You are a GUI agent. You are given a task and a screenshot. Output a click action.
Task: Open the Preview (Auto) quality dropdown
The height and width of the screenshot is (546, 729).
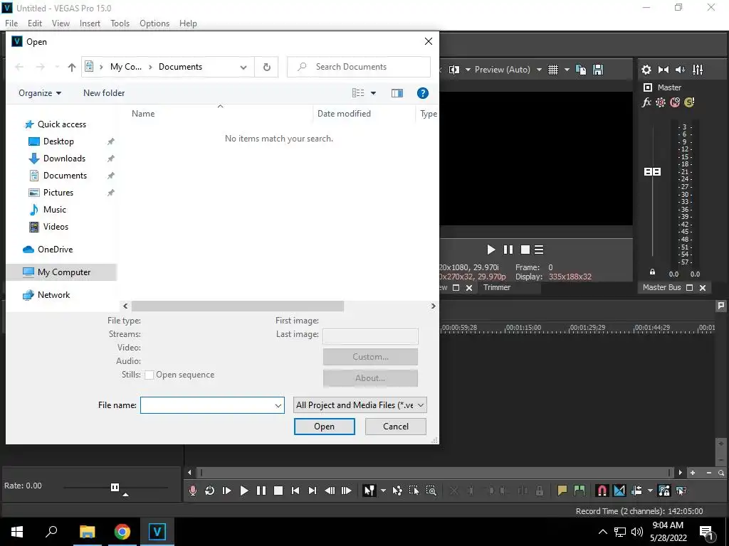(508, 70)
